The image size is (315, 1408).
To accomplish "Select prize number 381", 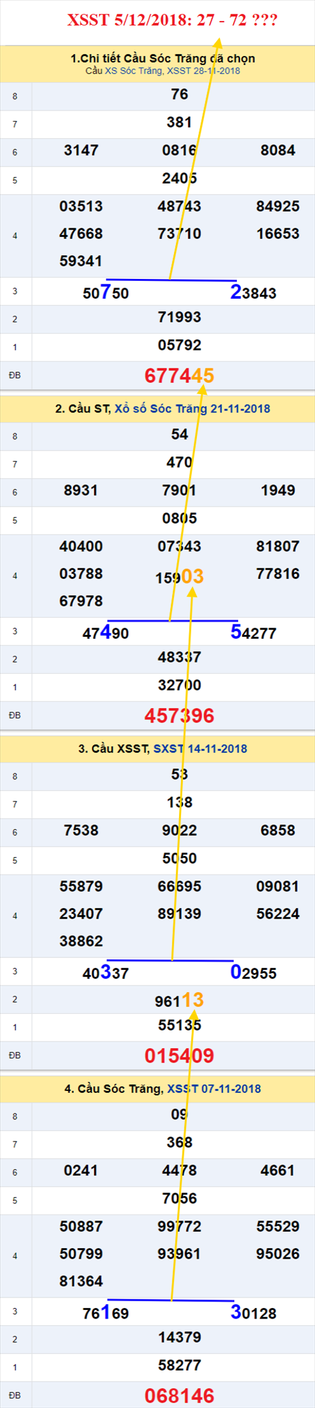I will click(179, 122).
